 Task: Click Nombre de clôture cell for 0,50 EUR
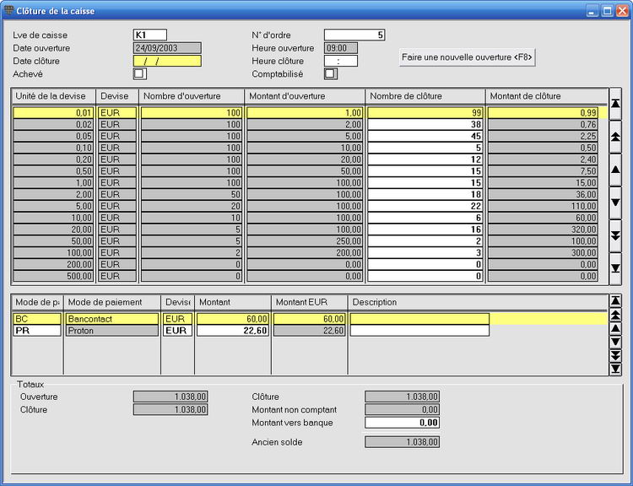point(425,171)
